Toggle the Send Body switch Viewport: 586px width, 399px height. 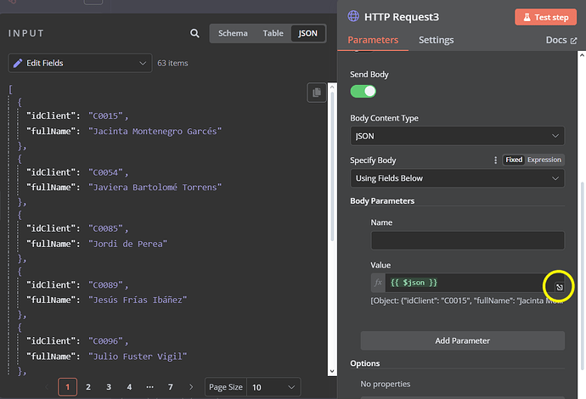click(x=363, y=92)
